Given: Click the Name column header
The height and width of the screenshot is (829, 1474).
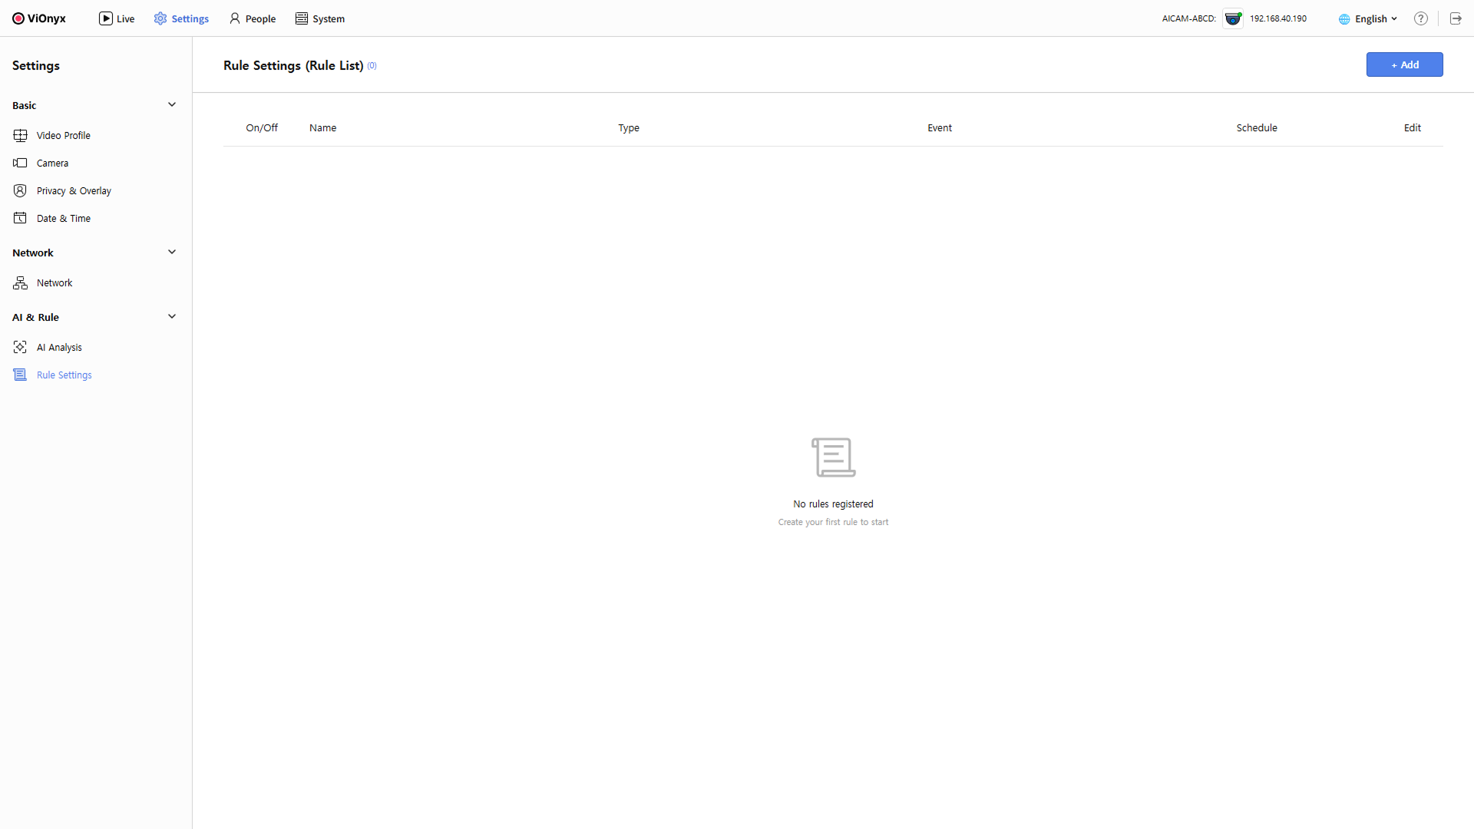Looking at the screenshot, I should (322, 128).
